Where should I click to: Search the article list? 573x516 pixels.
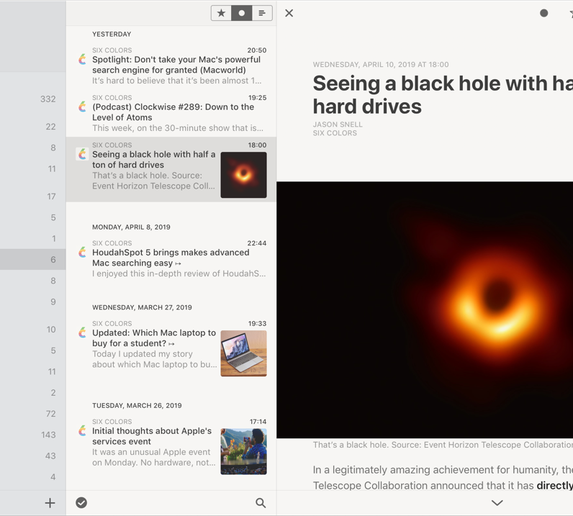261,503
